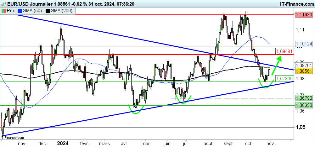The height and width of the screenshot is (147, 315).
Task: Toggle the Prix series legend entry
Action: 8,11
